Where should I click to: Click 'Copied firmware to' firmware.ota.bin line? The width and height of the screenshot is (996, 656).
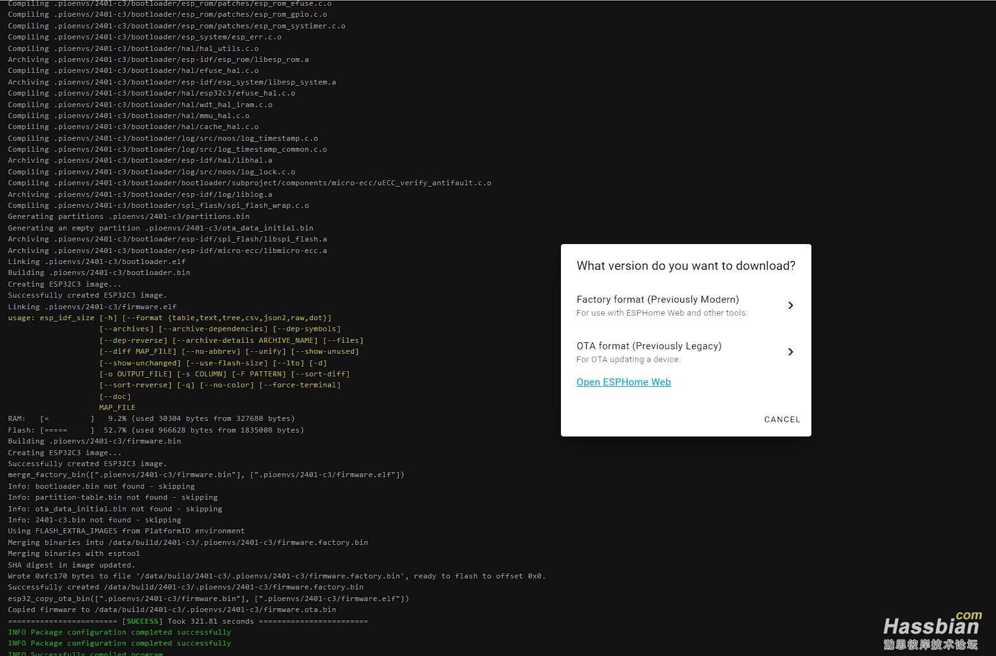172,610
